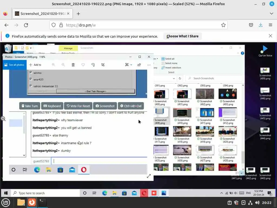Click Add to in Photos toolbar
Viewport: 277px width, 208px height.
(35, 65)
